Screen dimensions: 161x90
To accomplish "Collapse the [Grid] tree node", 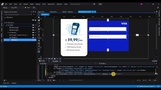I will pyautogui.click(x=7, y=25).
